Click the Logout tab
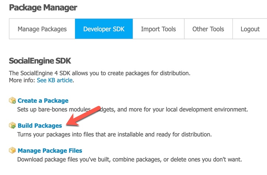This screenshot has width=267, height=175. point(250,29)
